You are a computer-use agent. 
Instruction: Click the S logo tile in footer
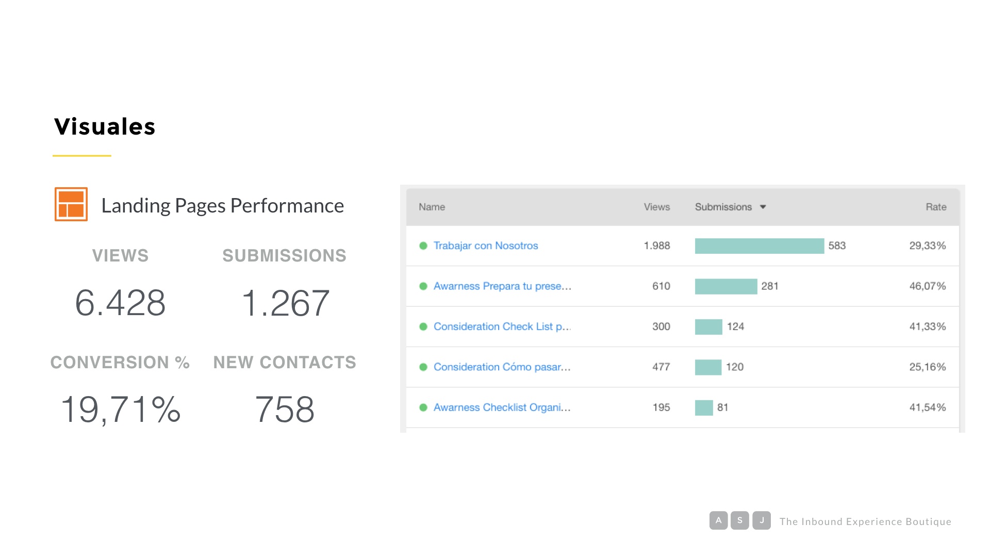[x=740, y=520]
